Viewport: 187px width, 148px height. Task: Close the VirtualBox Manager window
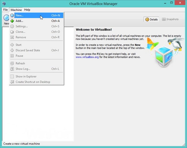point(180,3)
